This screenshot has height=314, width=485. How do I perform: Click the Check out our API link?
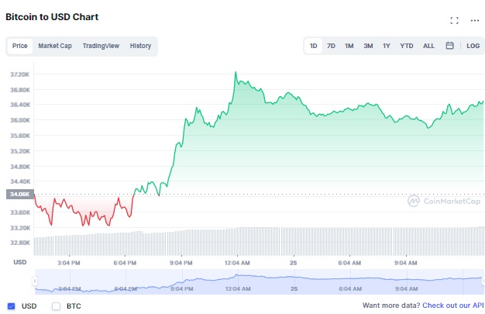pos(452,305)
